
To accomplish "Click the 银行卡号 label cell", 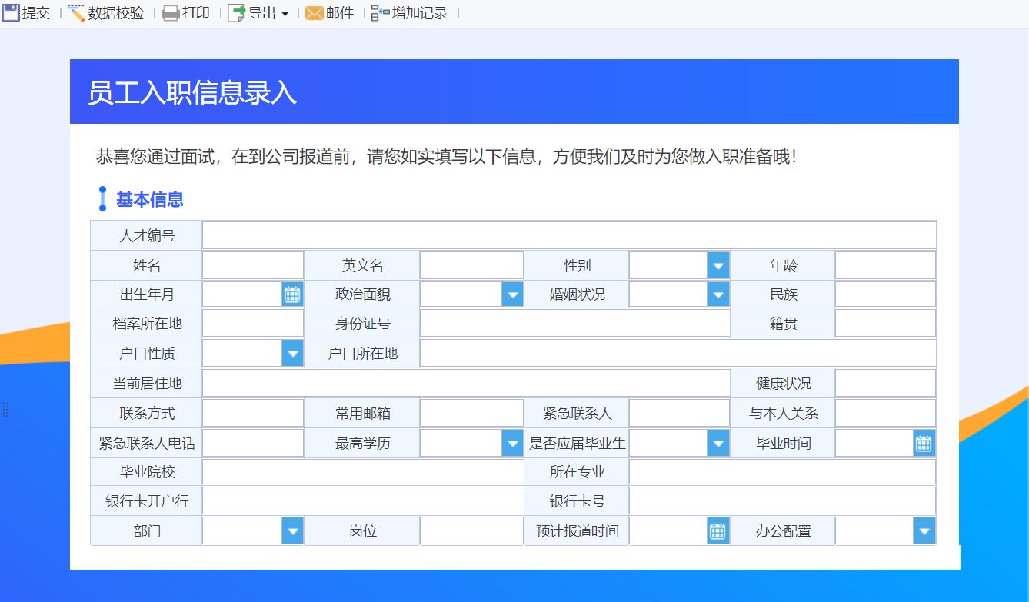I will [577, 501].
